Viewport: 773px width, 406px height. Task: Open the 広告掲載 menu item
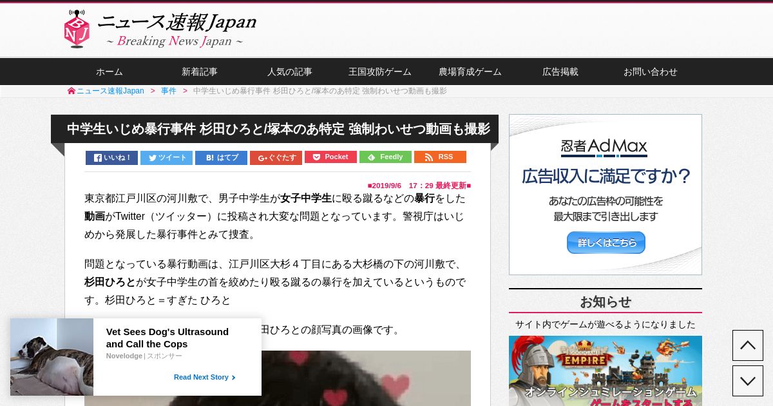(560, 72)
